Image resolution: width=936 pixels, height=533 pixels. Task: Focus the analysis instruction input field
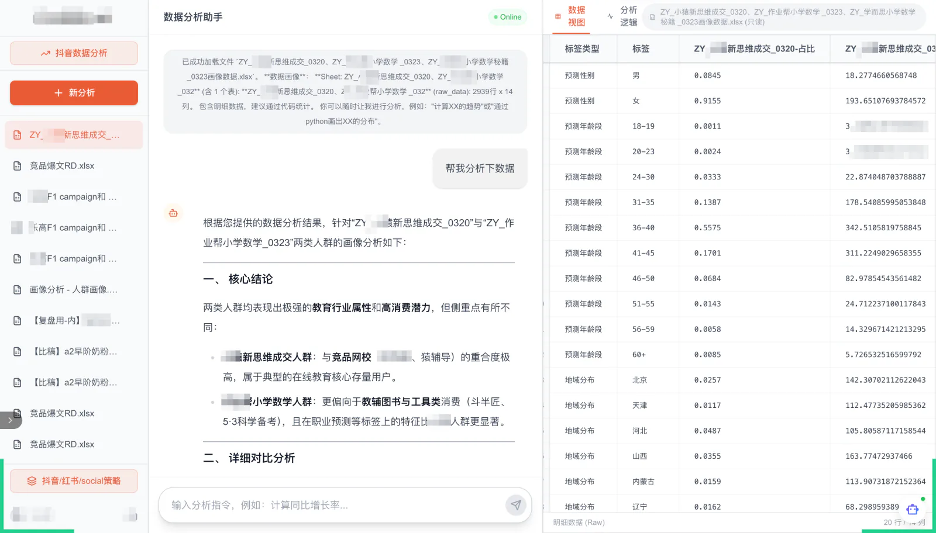[333, 505]
